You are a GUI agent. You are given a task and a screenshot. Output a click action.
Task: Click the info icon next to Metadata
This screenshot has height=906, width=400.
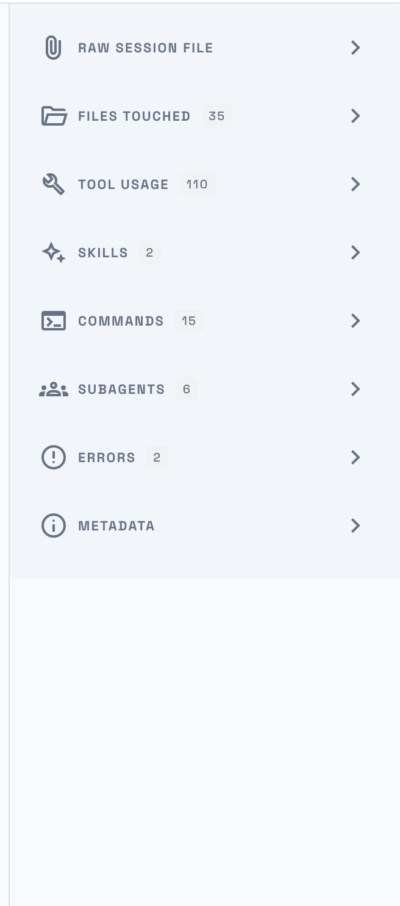[x=54, y=526]
